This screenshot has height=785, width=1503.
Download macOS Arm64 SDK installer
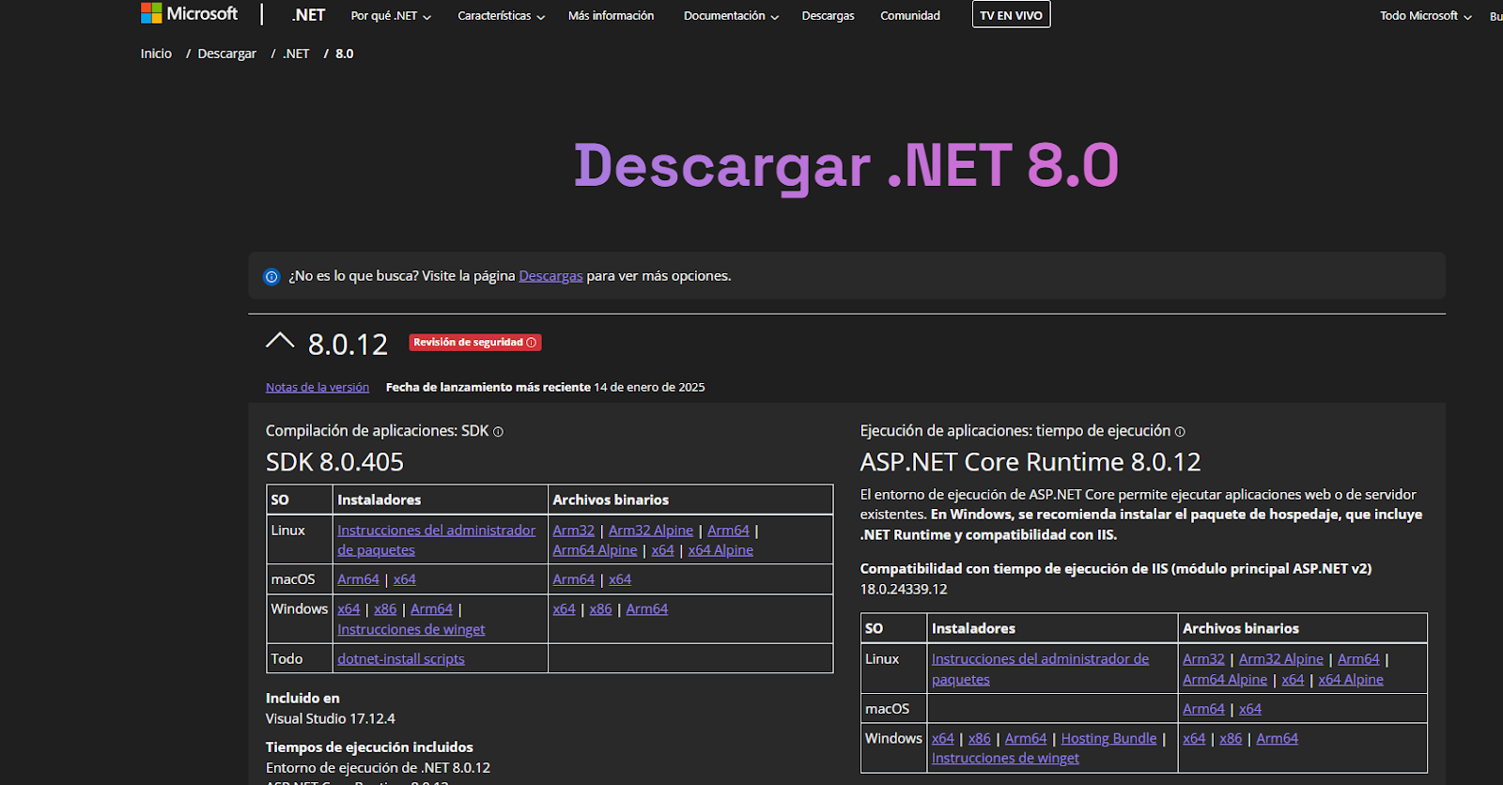pos(358,579)
